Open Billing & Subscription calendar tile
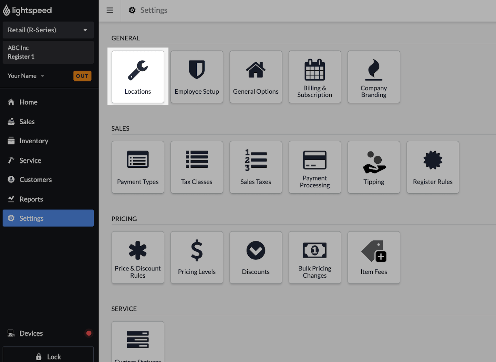This screenshot has height=362, width=496. (314, 77)
